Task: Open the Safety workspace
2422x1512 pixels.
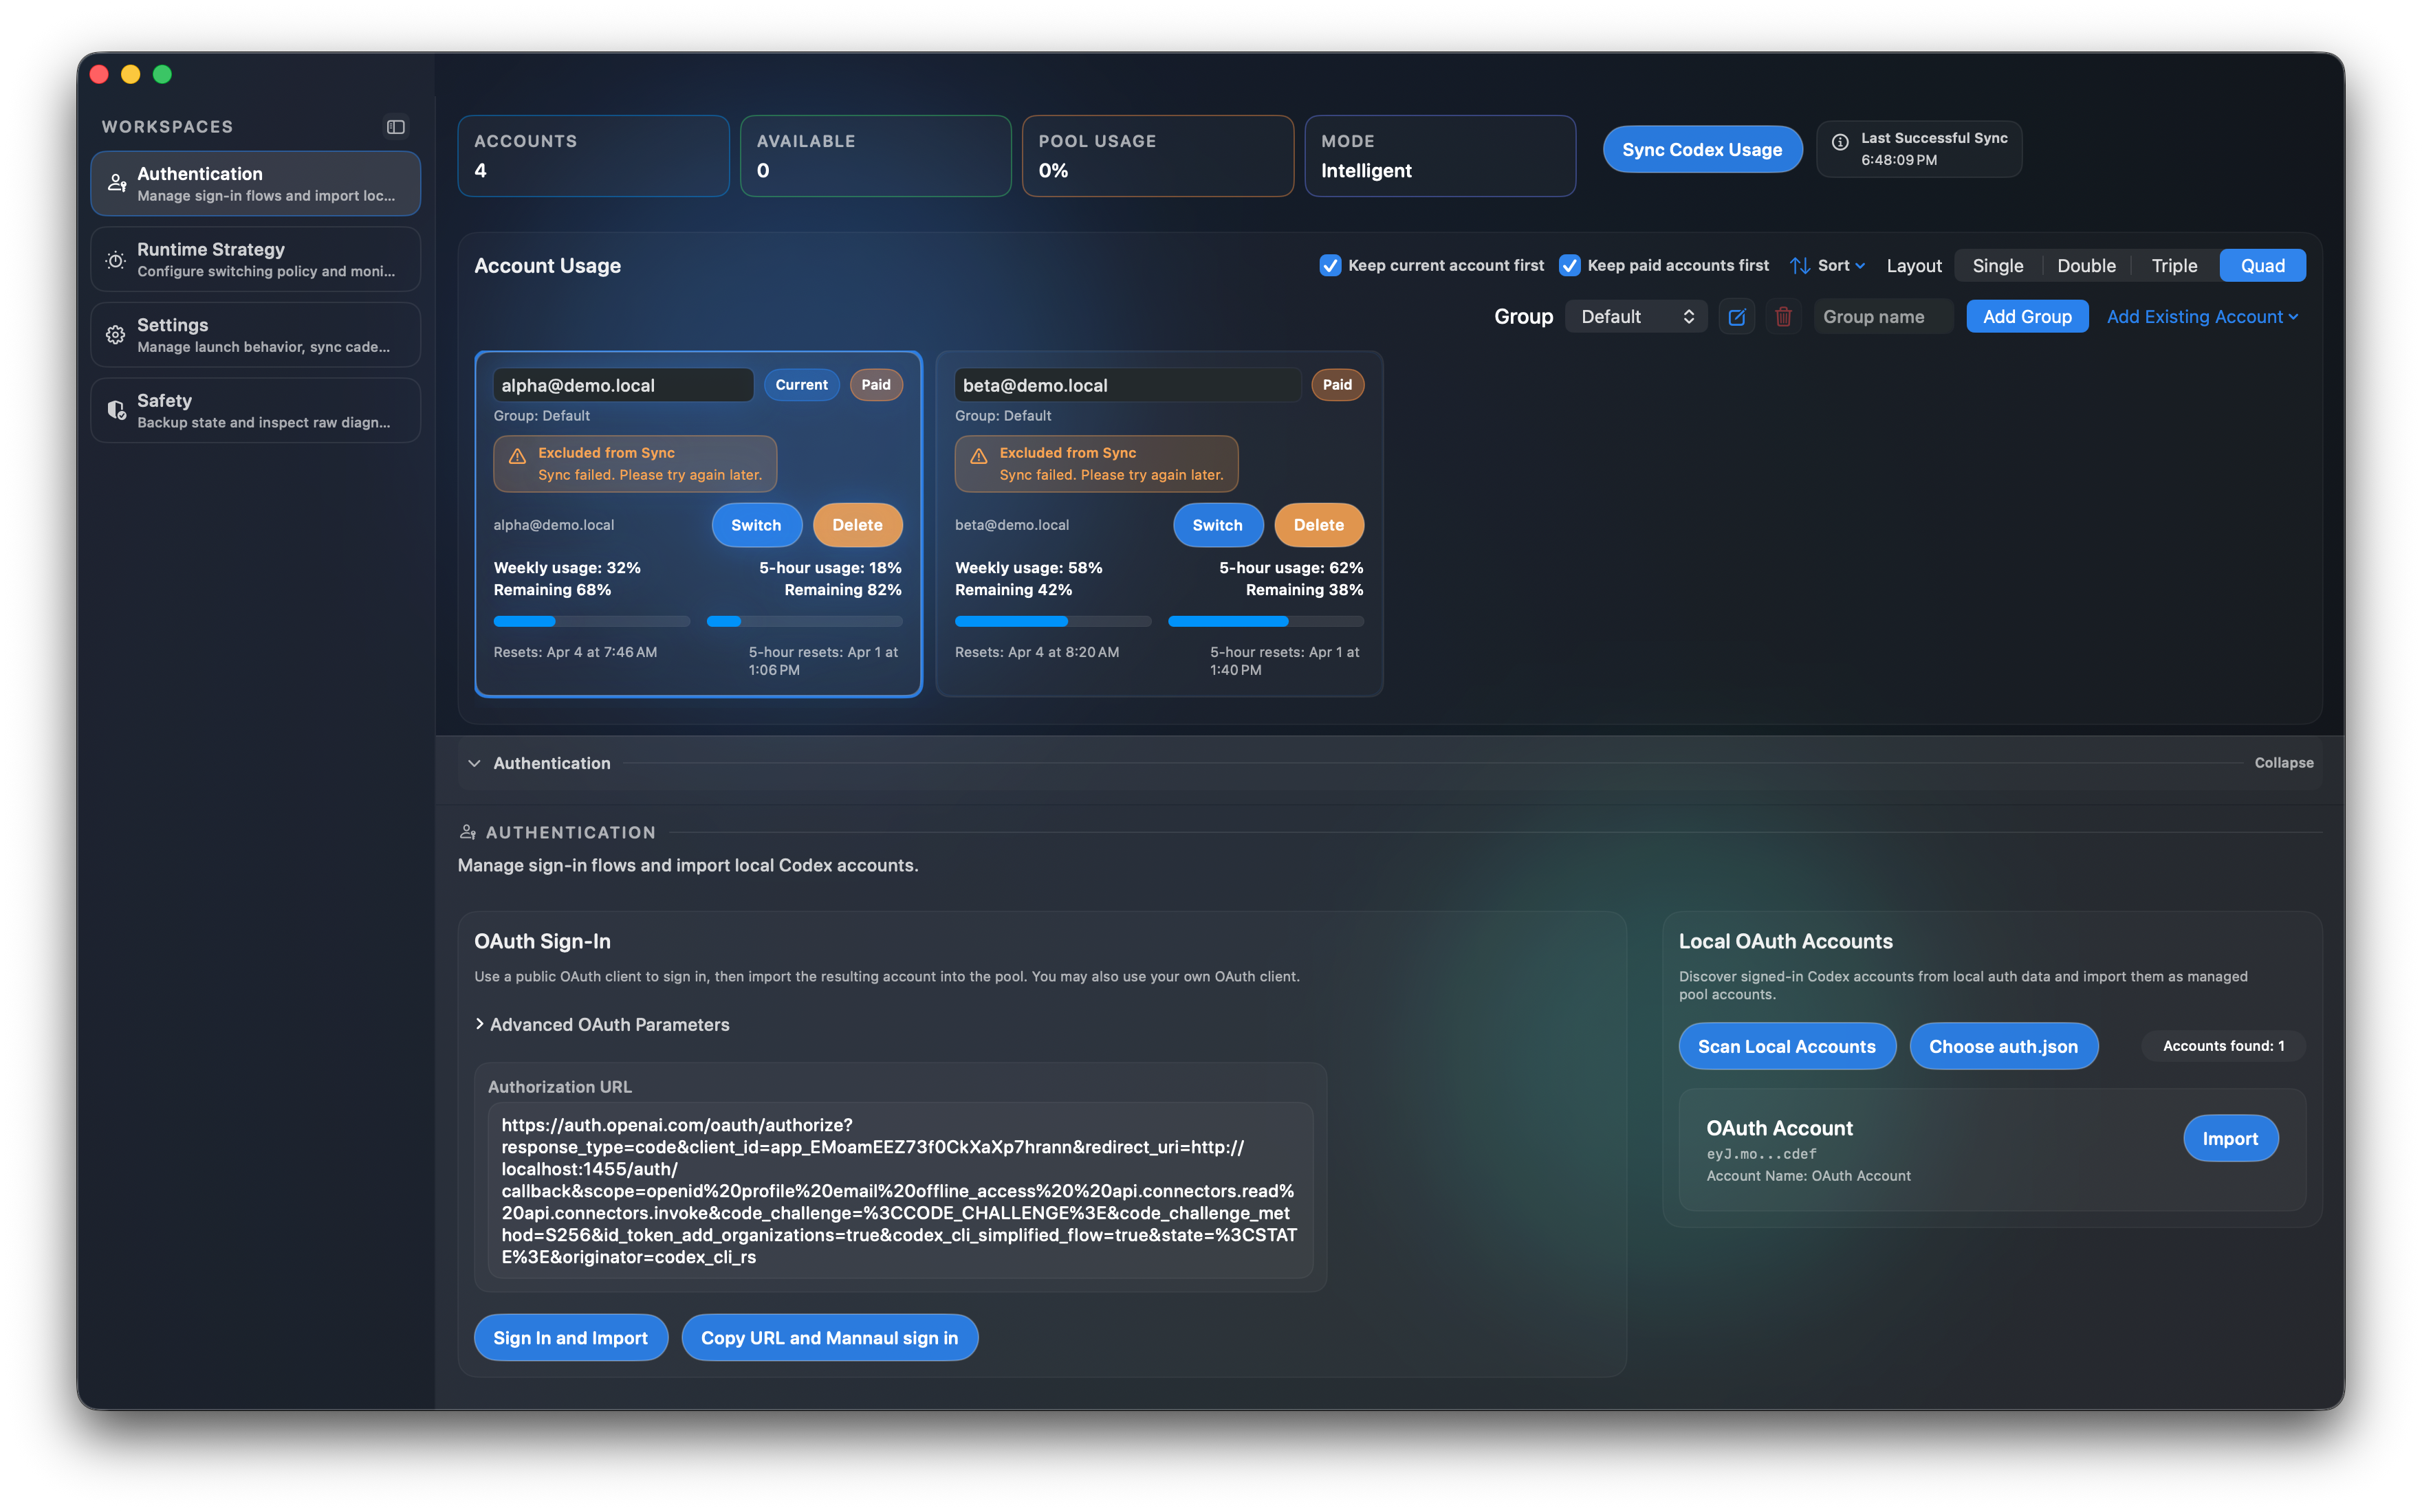Action: click(x=255, y=410)
